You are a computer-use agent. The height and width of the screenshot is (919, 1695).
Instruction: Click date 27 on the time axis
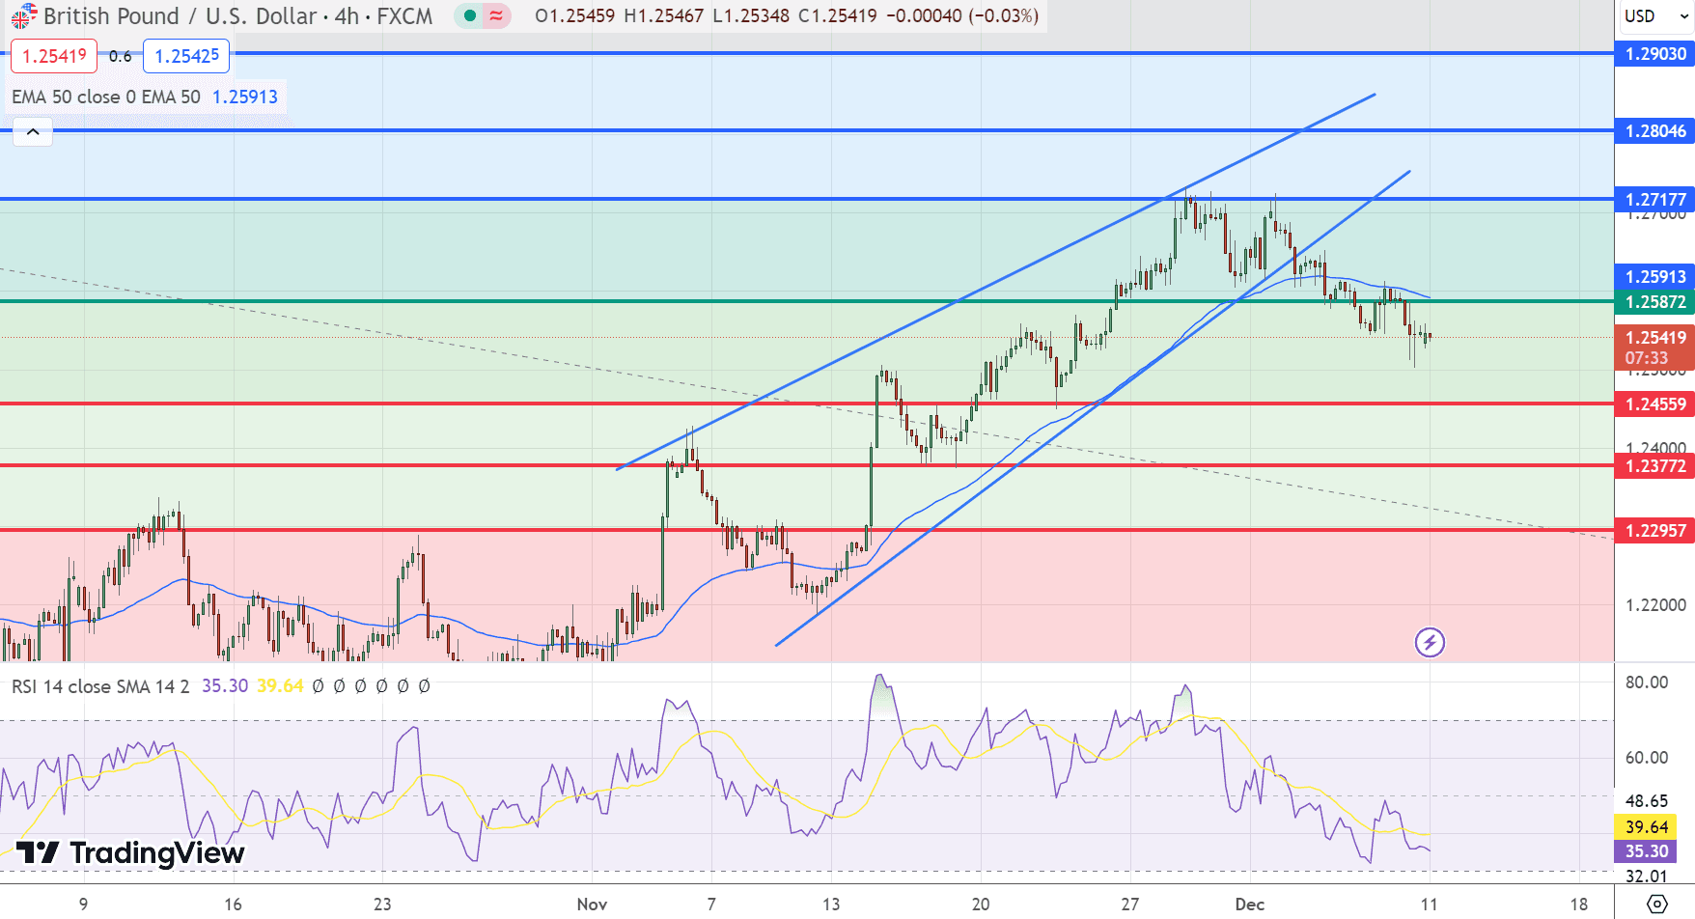tap(1130, 905)
